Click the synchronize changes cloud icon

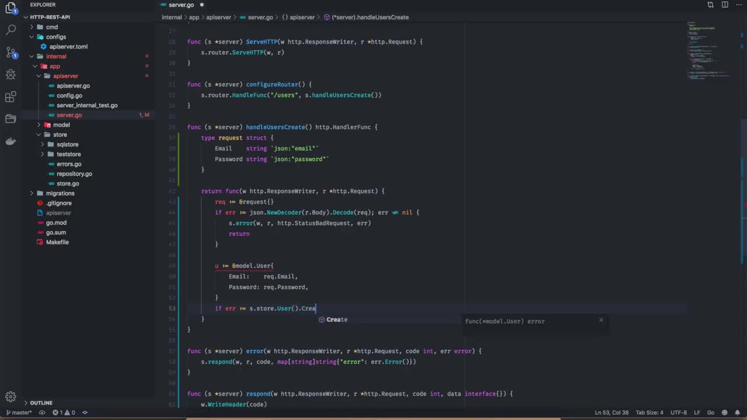pyautogui.click(x=42, y=412)
